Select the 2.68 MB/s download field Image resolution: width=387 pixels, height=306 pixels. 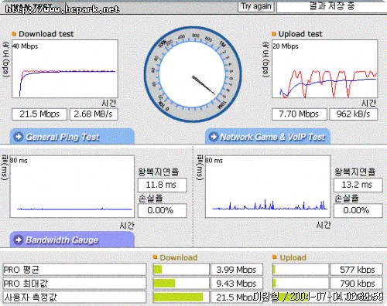point(94,114)
